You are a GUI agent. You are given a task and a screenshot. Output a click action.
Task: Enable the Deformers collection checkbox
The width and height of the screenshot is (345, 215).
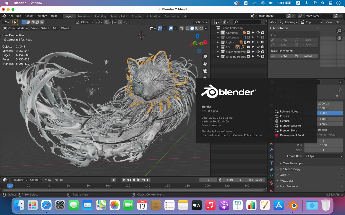coord(248,37)
